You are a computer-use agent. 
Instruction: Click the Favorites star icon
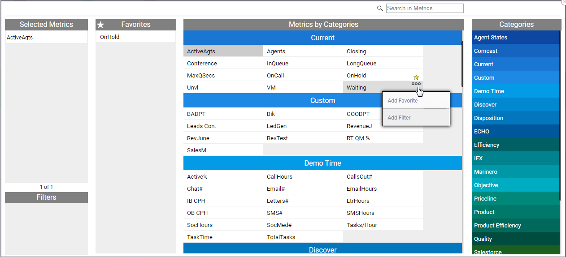click(x=100, y=25)
